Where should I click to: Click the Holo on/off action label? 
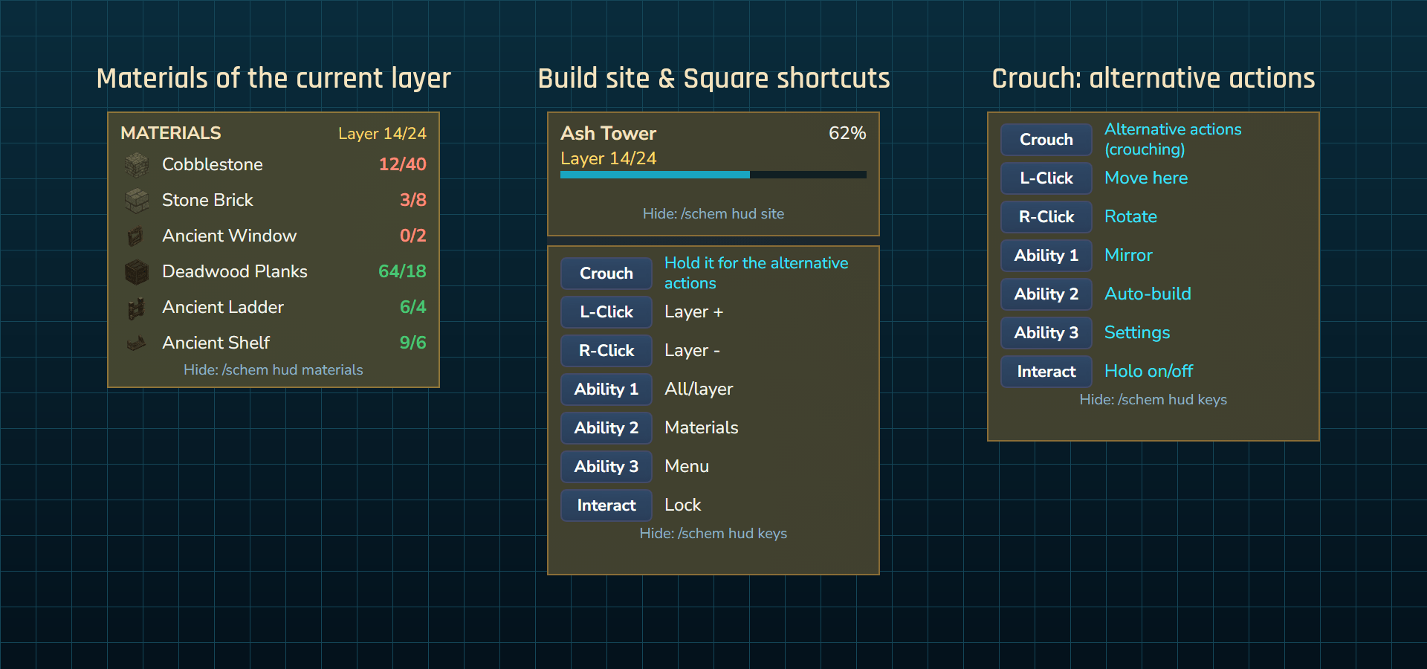1148,371
